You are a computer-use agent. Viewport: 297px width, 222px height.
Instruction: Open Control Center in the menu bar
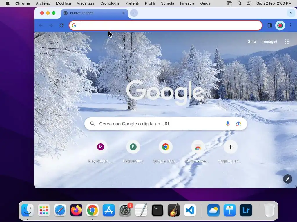249,3
